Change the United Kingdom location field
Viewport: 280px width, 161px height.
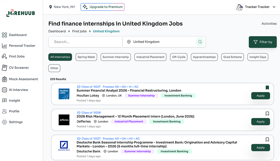pyautogui.click(x=160, y=42)
